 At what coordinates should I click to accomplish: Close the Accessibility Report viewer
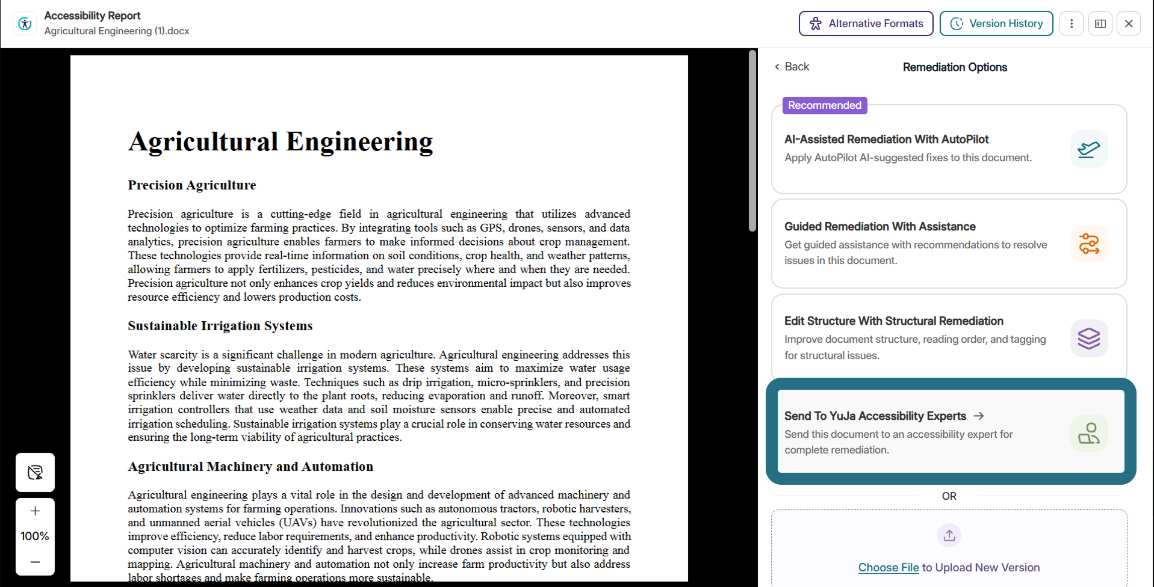pyautogui.click(x=1129, y=23)
